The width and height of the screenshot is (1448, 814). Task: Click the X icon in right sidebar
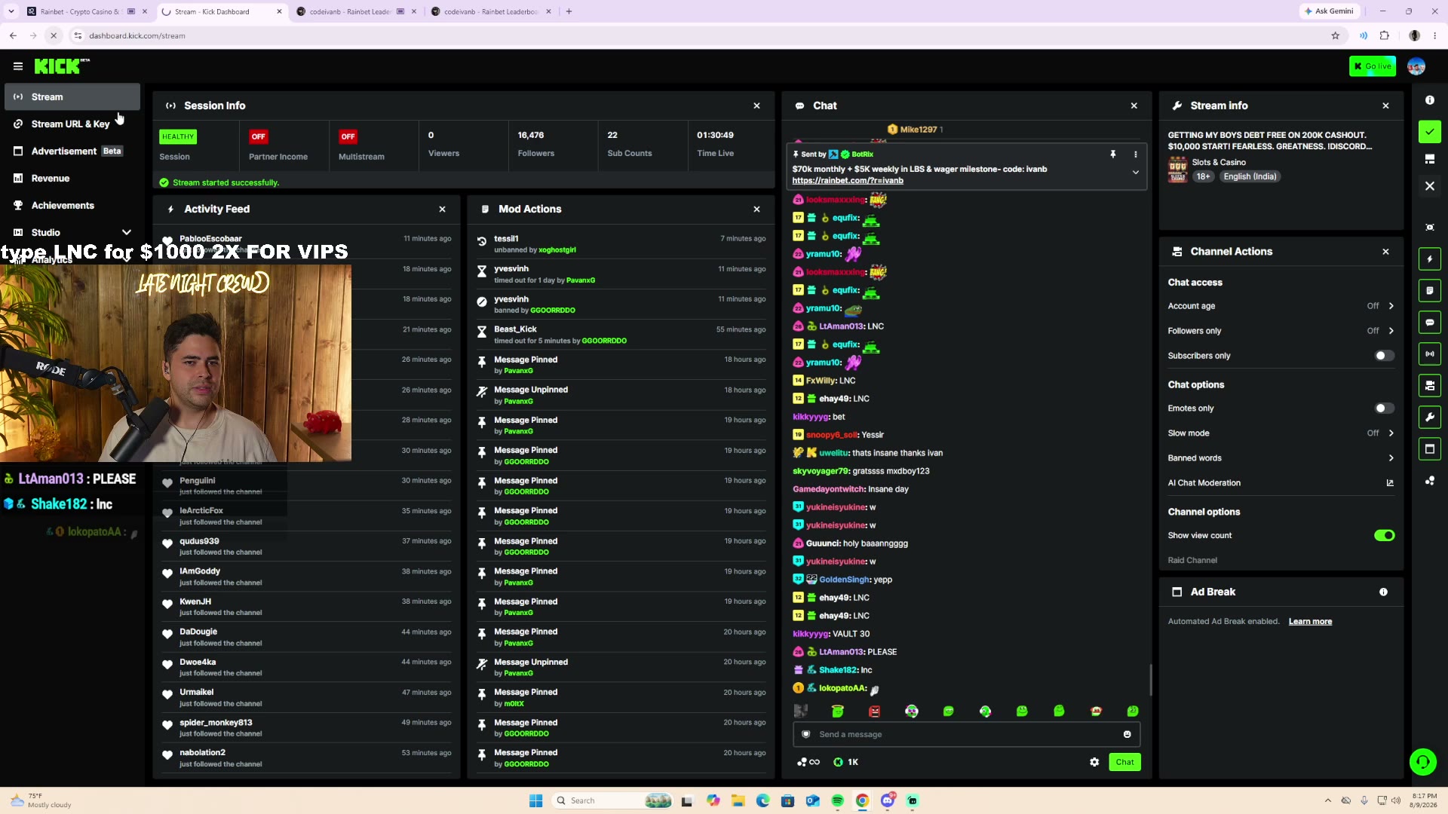pyautogui.click(x=1430, y=186)
